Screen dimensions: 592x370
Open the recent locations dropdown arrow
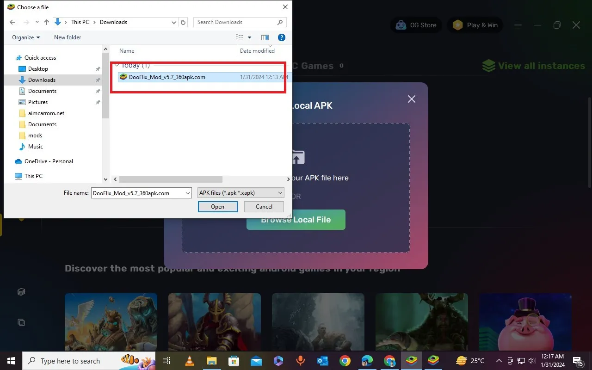pos(37,22)
